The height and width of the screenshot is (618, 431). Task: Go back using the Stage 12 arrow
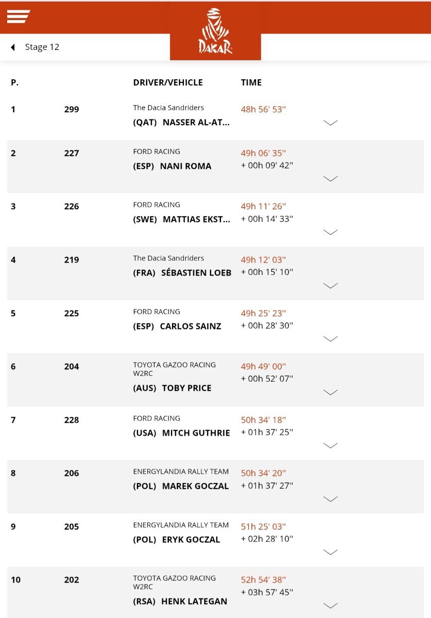click(12, 47)
